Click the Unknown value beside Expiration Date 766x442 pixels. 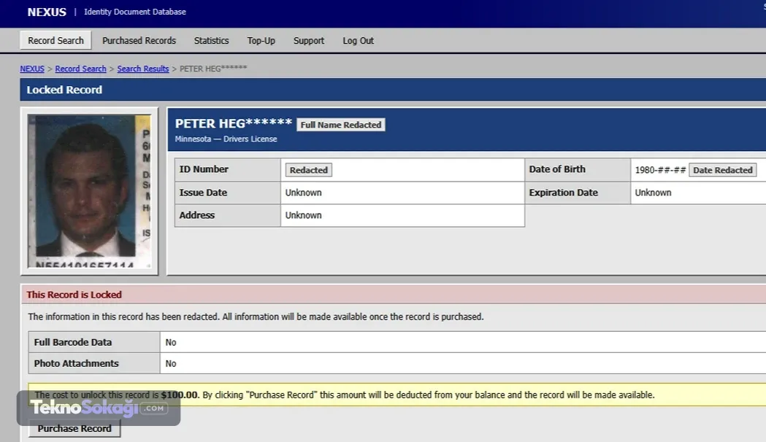coord(653,193)
